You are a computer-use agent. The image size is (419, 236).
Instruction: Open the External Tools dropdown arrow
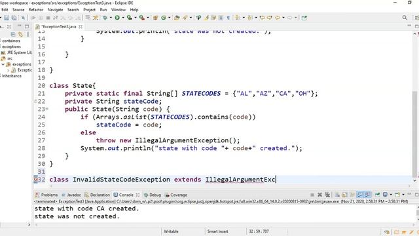[147, 18]
